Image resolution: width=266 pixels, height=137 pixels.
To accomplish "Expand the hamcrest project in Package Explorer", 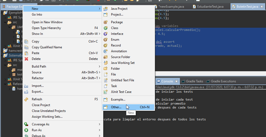I will pyautogui.click(x=2, y=50).
